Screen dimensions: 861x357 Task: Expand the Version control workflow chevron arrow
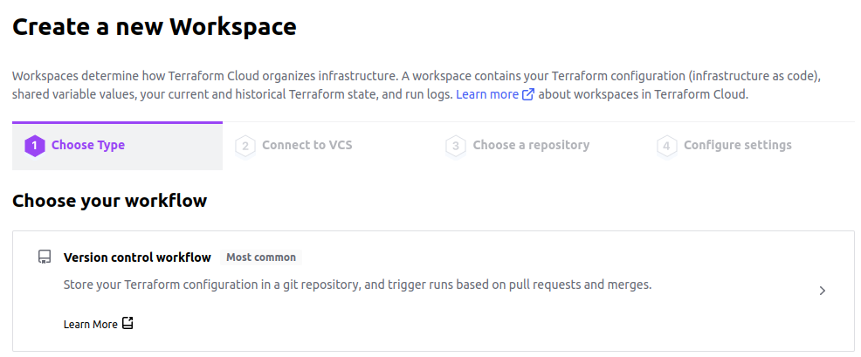(x=822, y=291)
